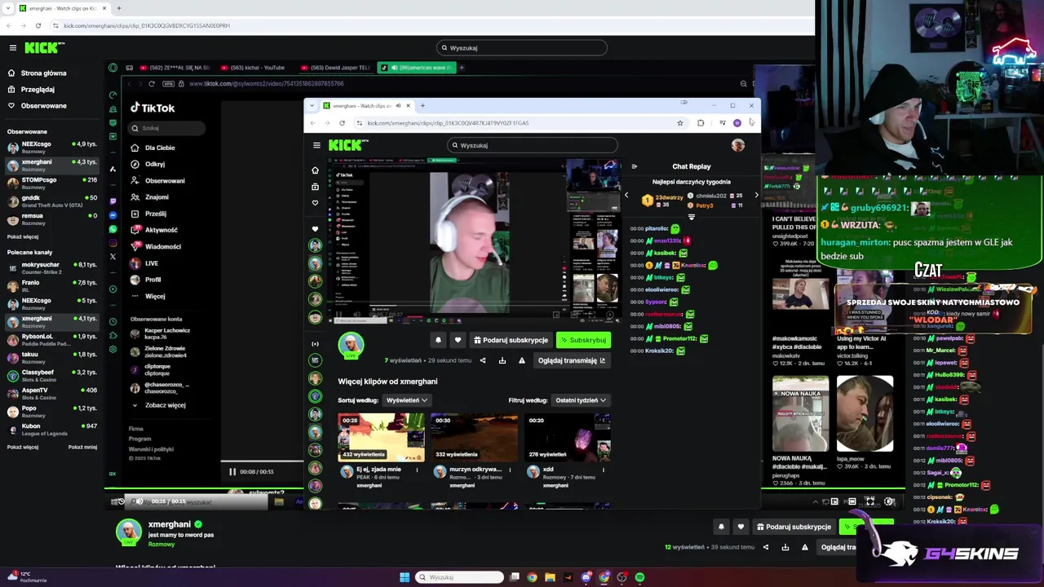Viewport: 1044px width, 587px height.
Task: Click outer Podaruj subskrypcje button
Action: coord(794,527)
